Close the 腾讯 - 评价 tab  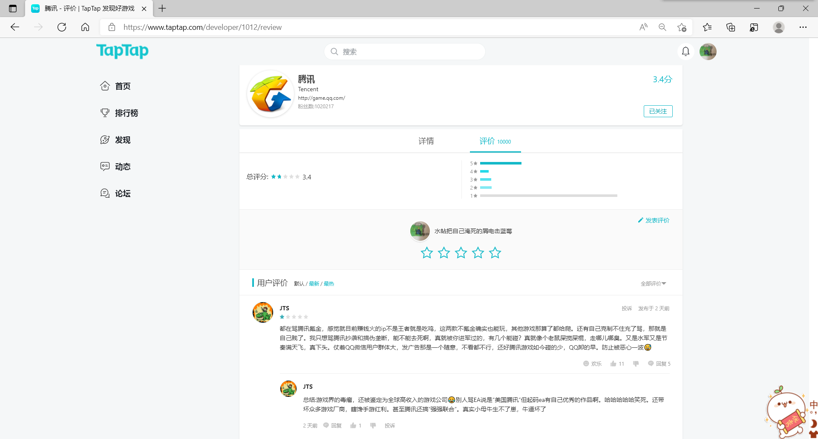144,9
